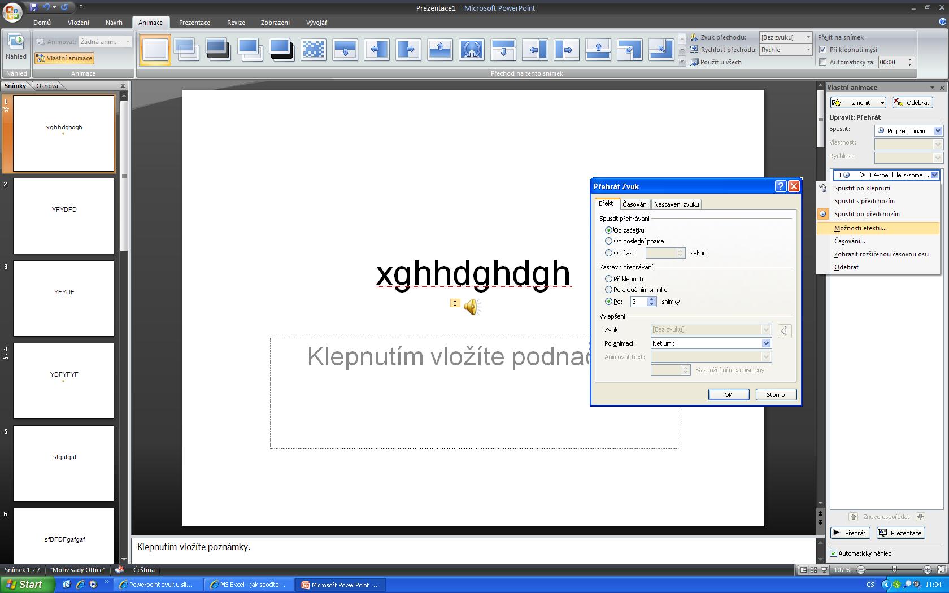Click the sound preview speaker button in dialog
Viewport: 949px width, 593px height.
click(784, 332)
